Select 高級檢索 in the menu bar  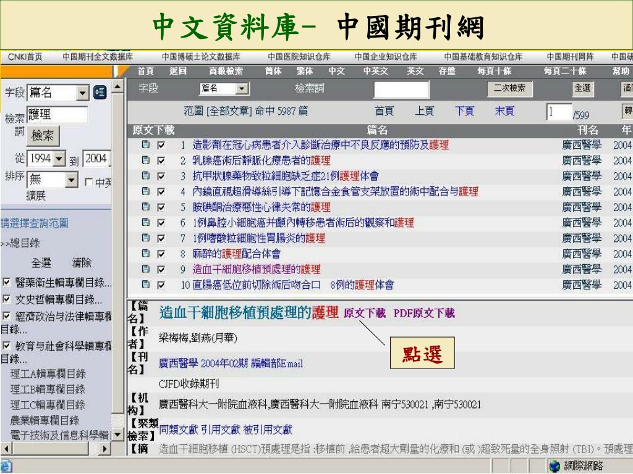226,71
